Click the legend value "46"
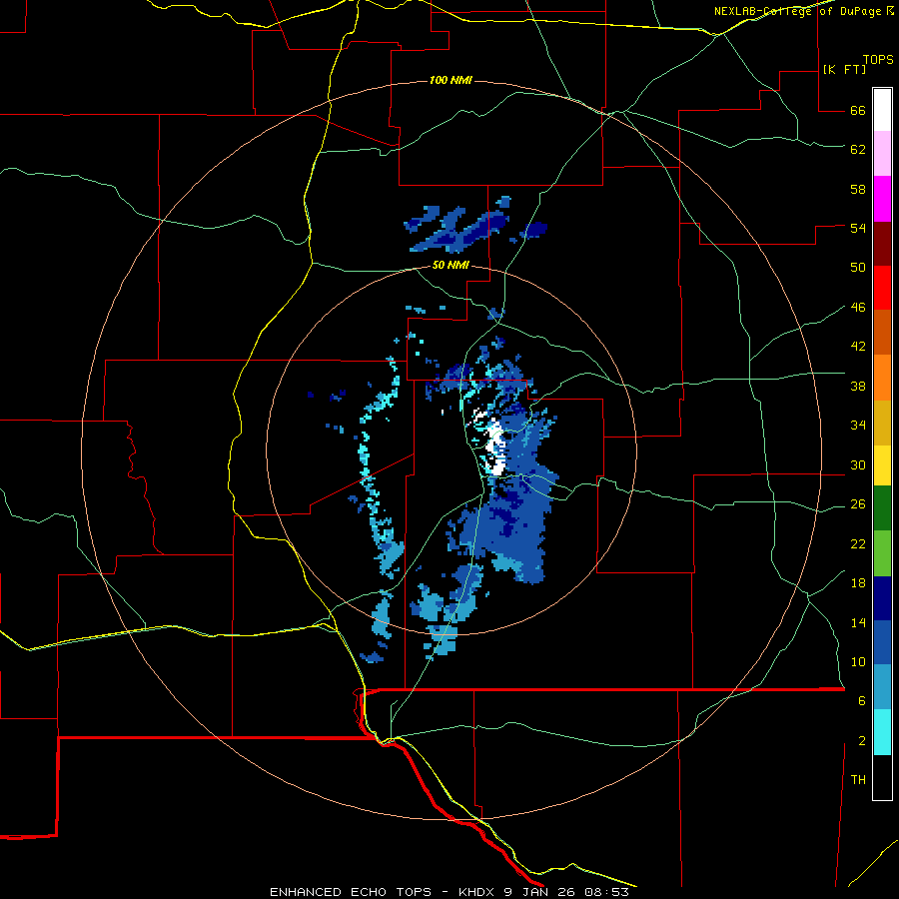Screen dimensions: 899x899 (858, 307)
